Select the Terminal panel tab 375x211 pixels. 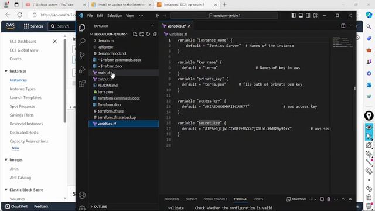[241, 199]
